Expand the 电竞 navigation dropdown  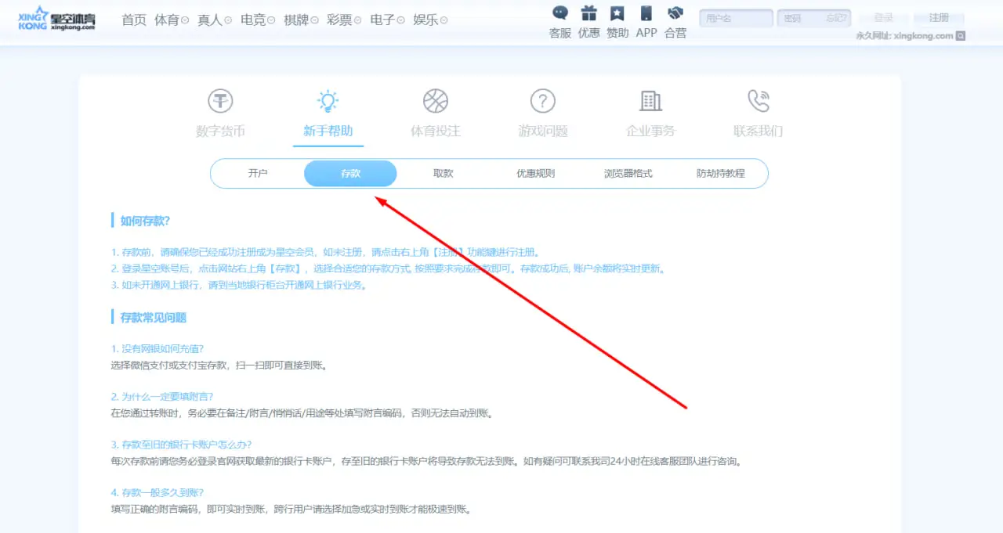click(258, 20)
